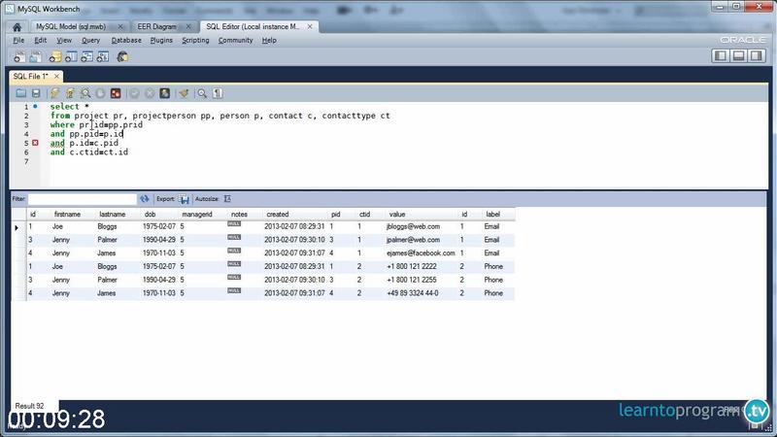Viewport: 777px width, 437px height.
Task: Click the find magnifier icon in editor toolbar
Action: point(202,93)
